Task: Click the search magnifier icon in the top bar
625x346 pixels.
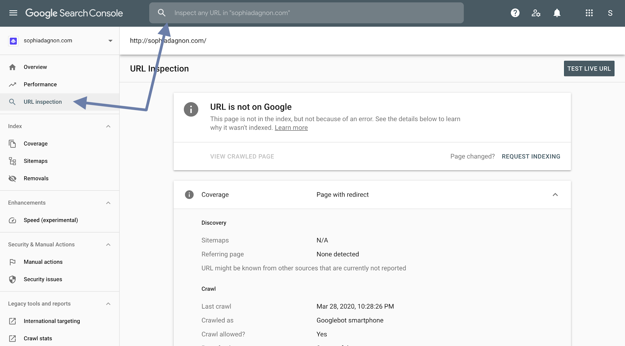Action: click(x=162, y=13)
